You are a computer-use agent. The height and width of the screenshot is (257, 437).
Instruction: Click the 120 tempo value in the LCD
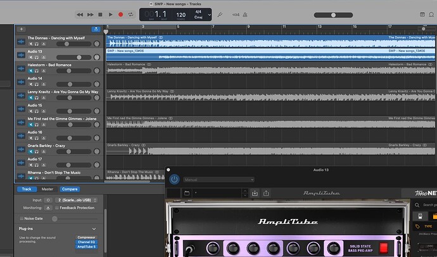(x=181, y=15)
